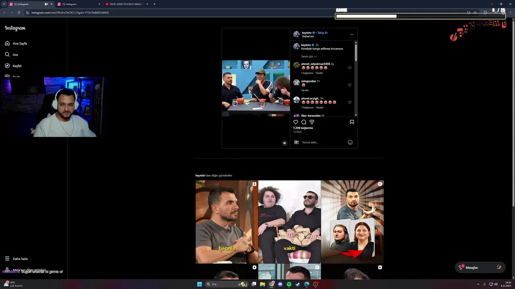This screenshot has width=515, height=289.
Task: Open Windows Start menu
Action: [200, 284]
